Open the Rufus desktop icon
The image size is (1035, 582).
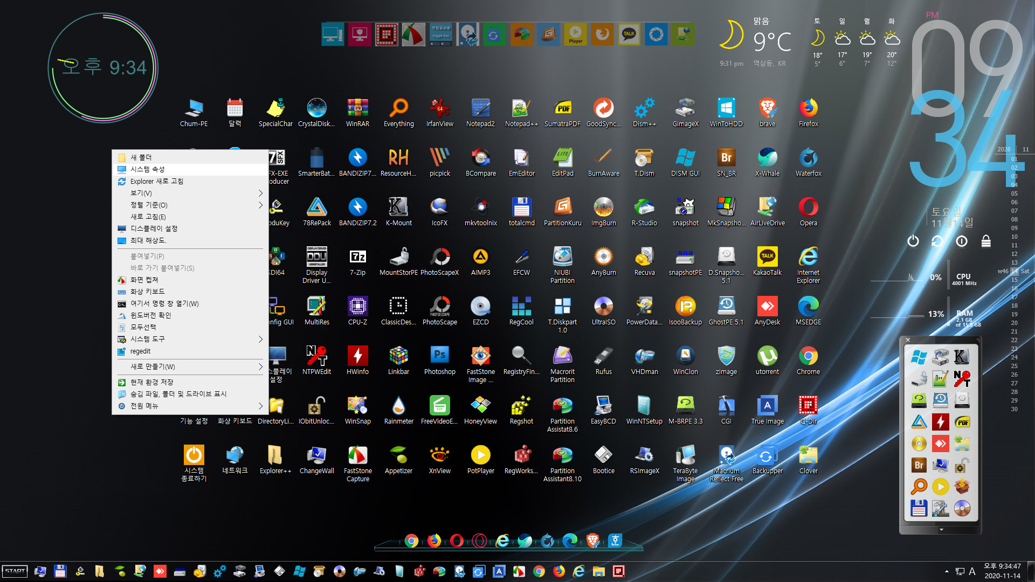pyautogui.click(x=603, y=360)
